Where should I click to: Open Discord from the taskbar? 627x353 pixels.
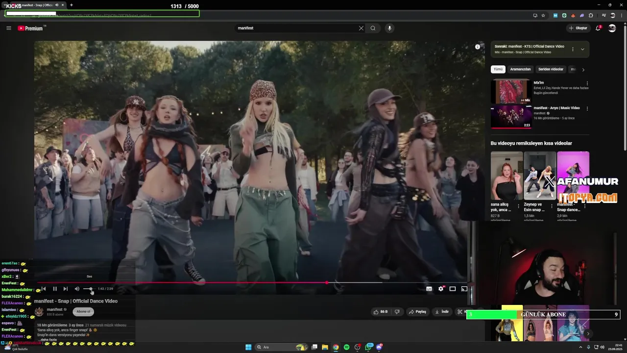[x=379, y=347]
